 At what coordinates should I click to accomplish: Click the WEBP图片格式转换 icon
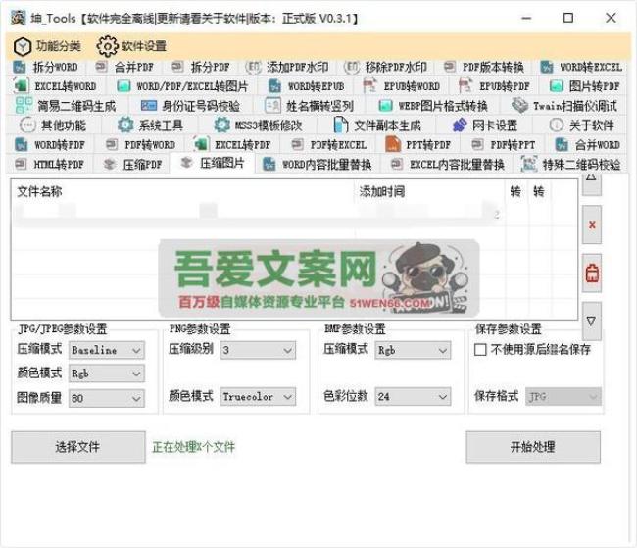385,106
